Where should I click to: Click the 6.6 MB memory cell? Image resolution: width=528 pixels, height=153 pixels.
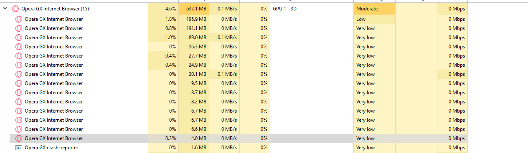click(194, 129)
